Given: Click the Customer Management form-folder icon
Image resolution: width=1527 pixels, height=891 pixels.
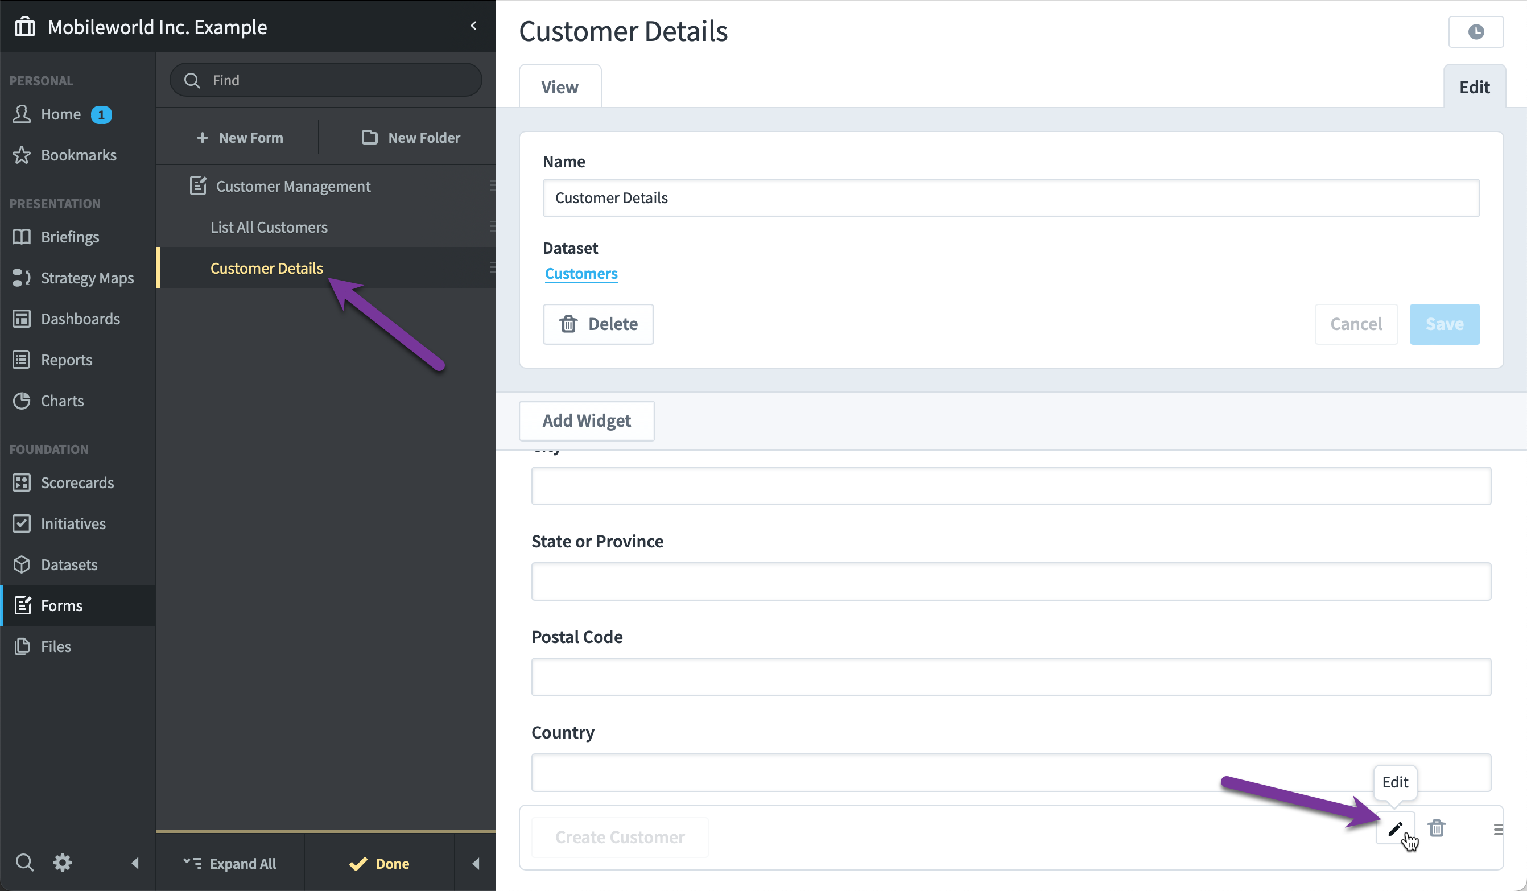Looking at the screenshot, I should [x=198, y=185].
